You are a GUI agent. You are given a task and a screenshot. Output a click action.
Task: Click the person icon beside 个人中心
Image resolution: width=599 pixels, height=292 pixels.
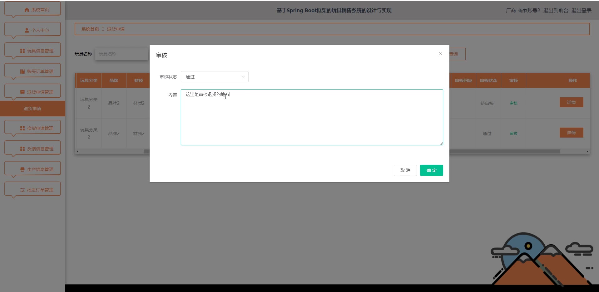(27, 30)
